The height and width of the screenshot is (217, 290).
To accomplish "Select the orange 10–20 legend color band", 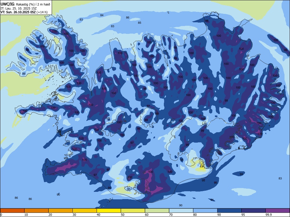I will coord(37,211).
